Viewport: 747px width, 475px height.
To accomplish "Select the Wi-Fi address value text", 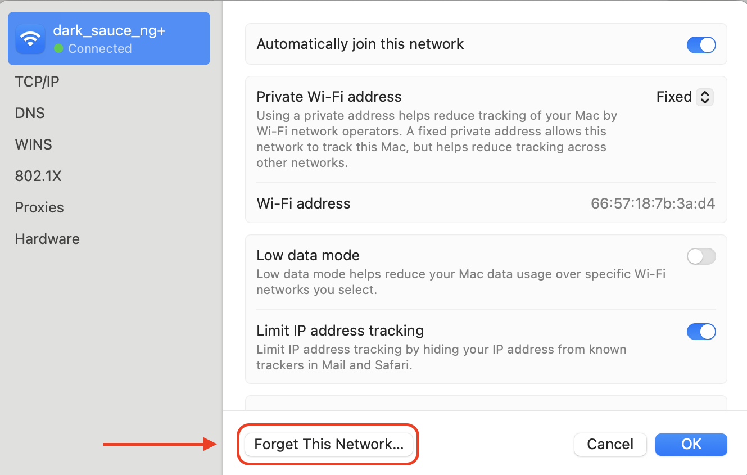I will click(653, 203).
